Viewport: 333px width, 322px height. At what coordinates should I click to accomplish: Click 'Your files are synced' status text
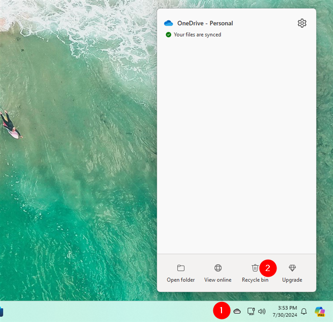pos(197,35)
